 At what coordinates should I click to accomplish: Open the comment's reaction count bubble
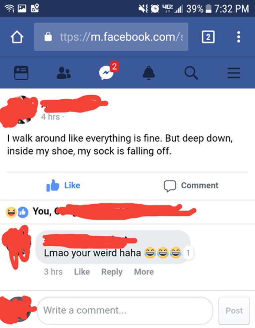[x=188, y=253]
